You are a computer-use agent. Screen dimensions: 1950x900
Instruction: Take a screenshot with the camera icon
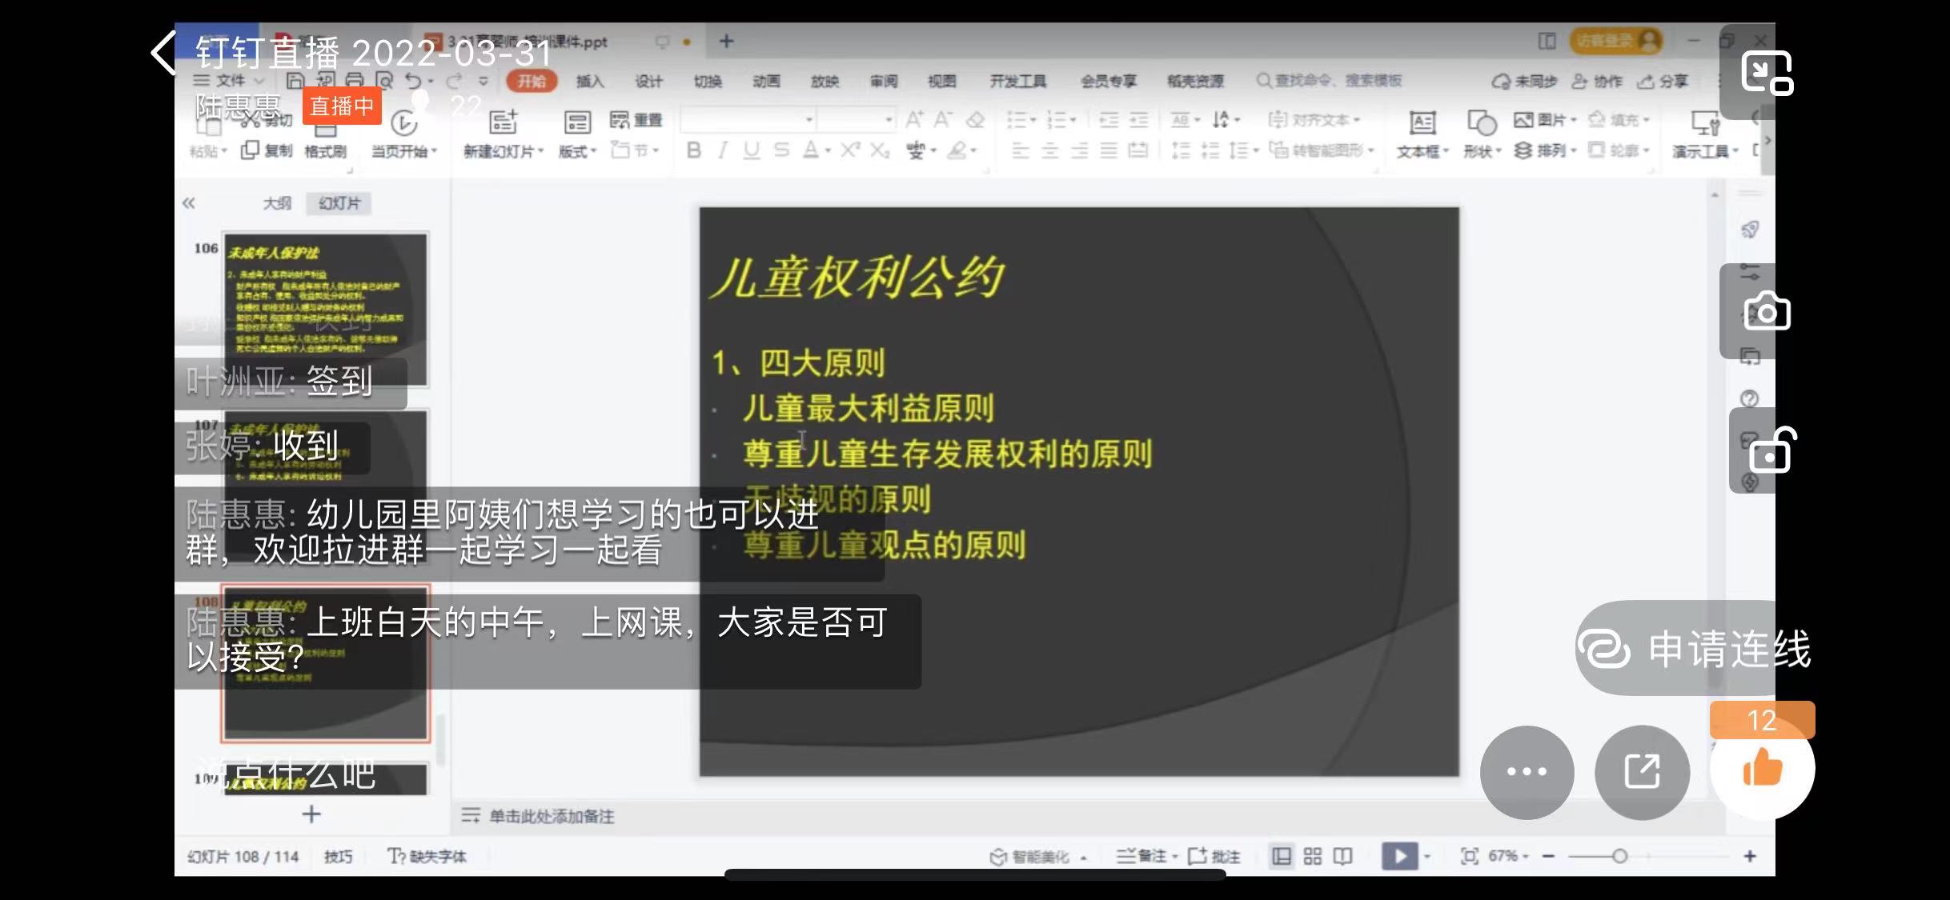(x=1767, y=312)
